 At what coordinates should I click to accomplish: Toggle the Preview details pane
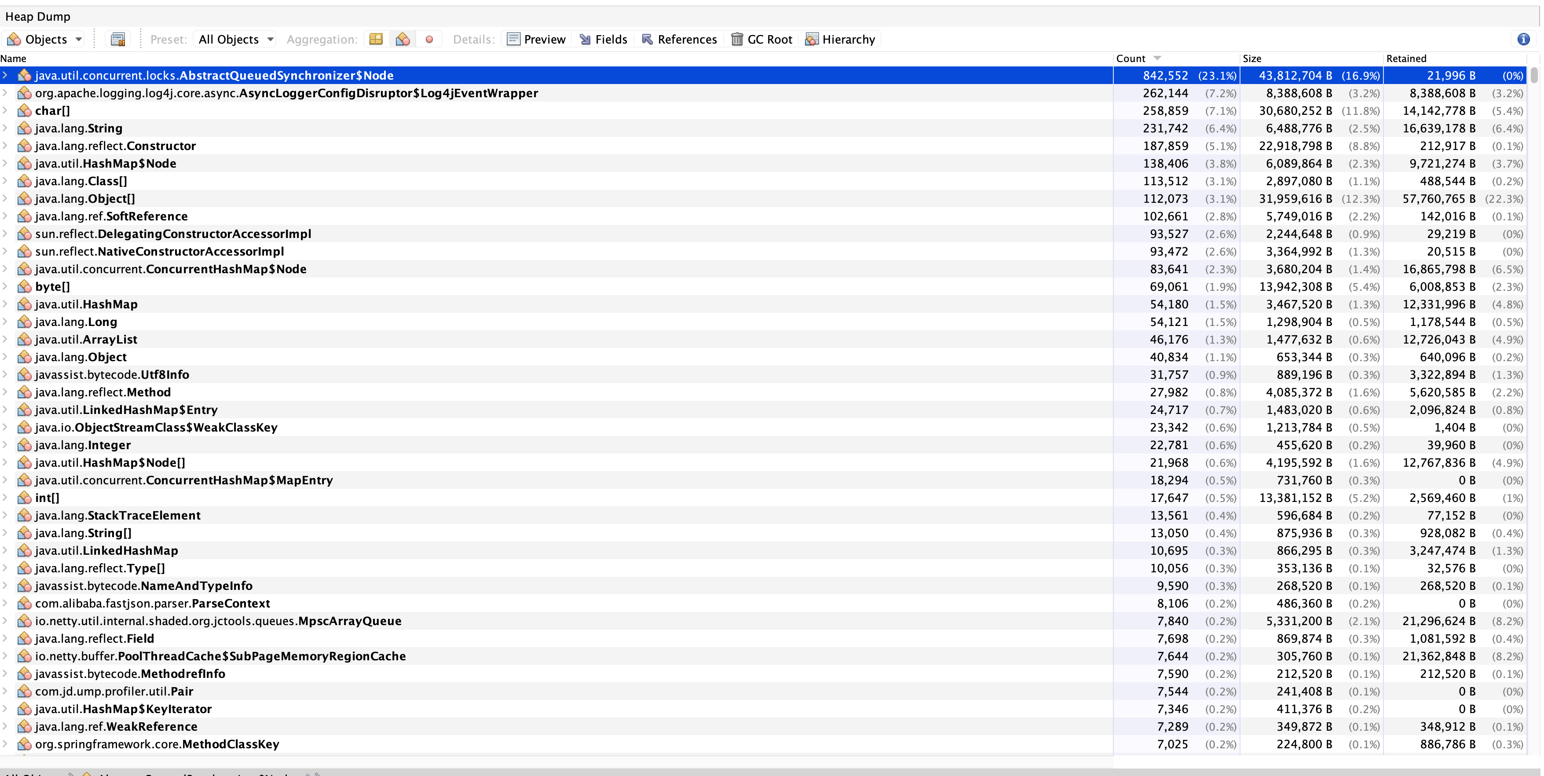tap(537, 40)
